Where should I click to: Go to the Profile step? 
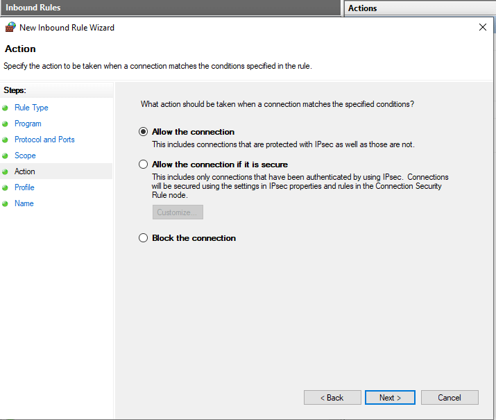[24, 187]
